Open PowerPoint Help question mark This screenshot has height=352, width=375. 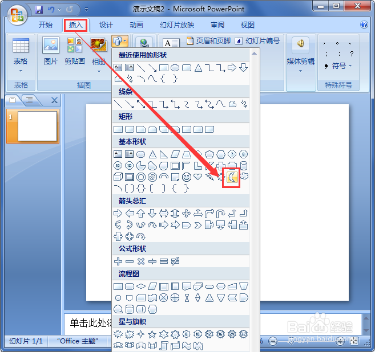tap(364, 24)
